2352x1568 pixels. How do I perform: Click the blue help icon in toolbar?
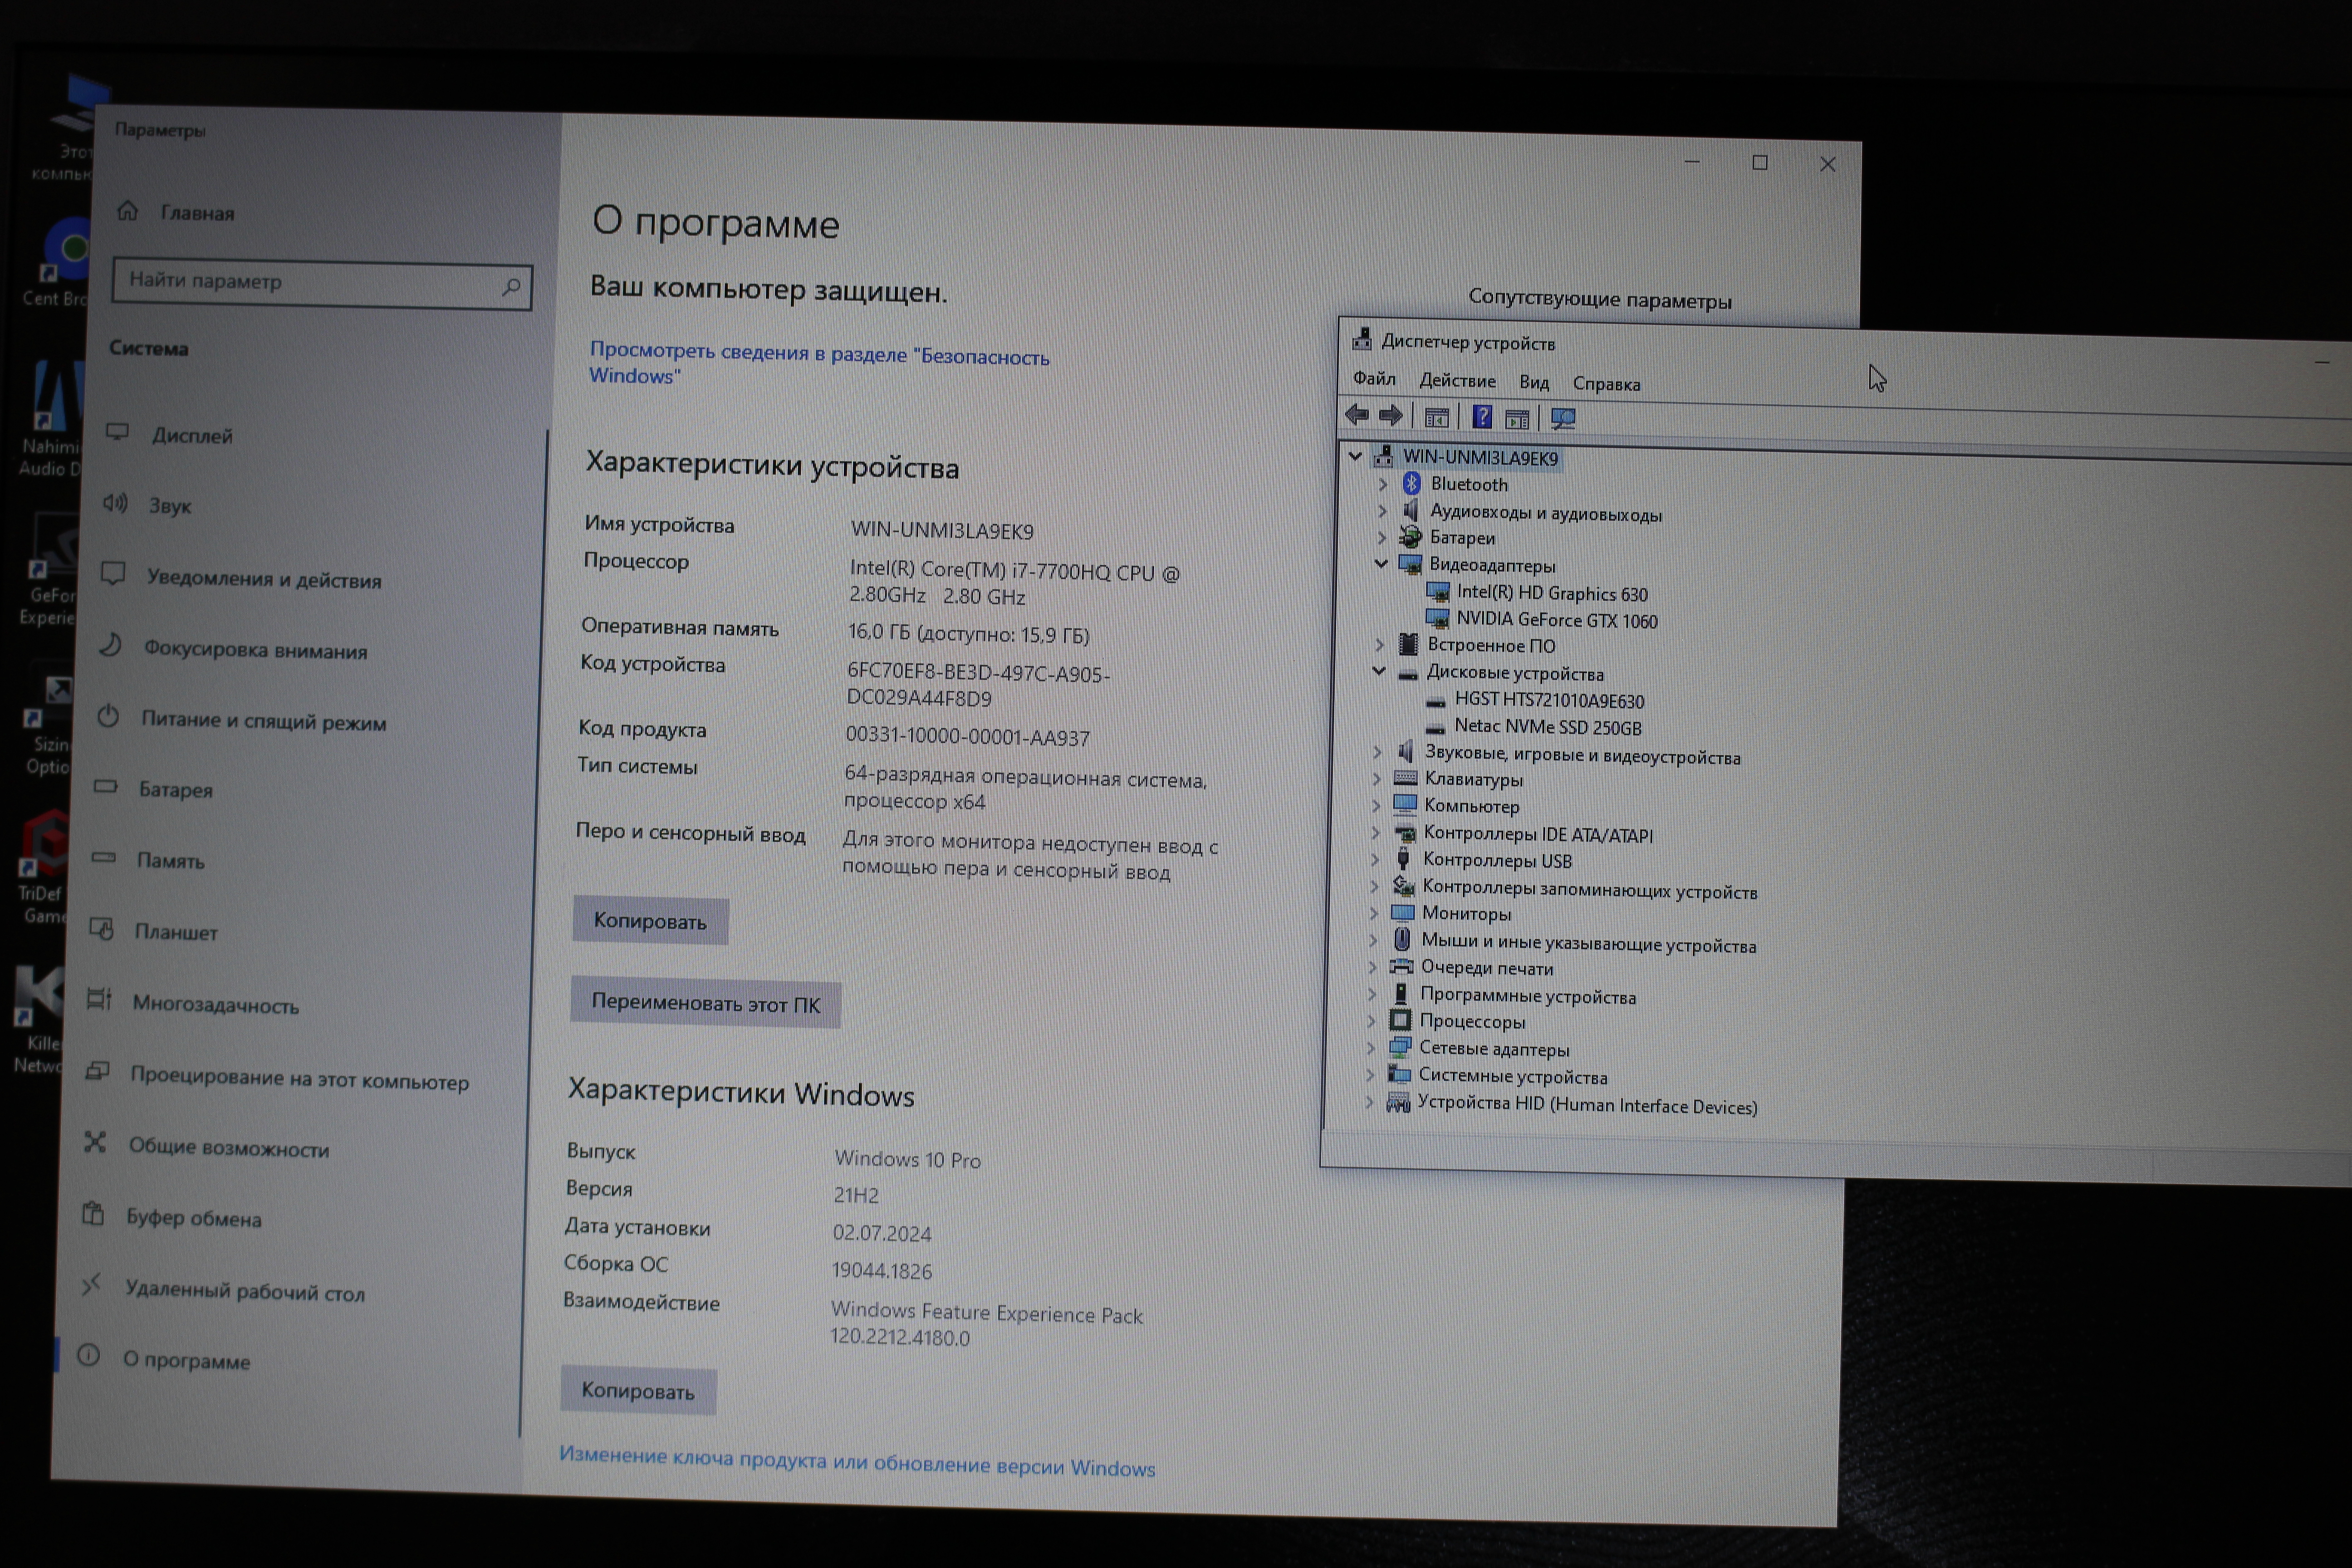[1481, 417]
